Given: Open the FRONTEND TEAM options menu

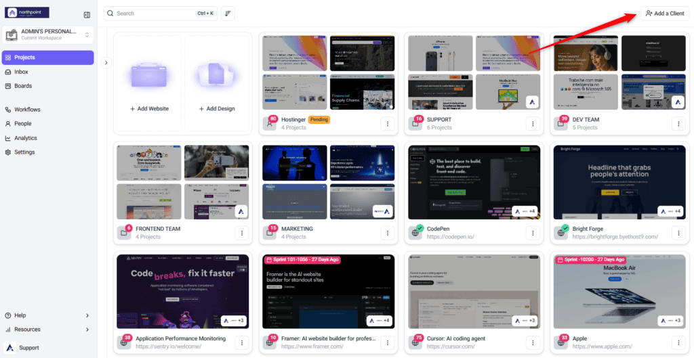Looking at the screenshot, I should click(x=242, y=233).
